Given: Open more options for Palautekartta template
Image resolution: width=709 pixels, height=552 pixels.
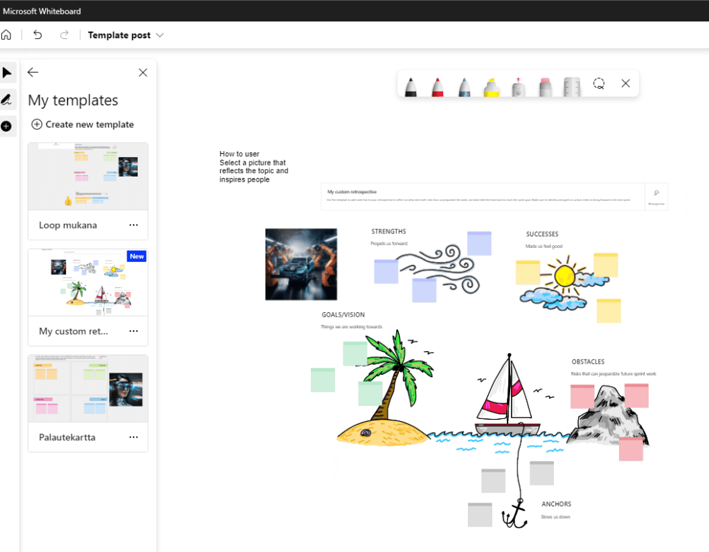Looking at the screenshot, I should click(134, 437).
